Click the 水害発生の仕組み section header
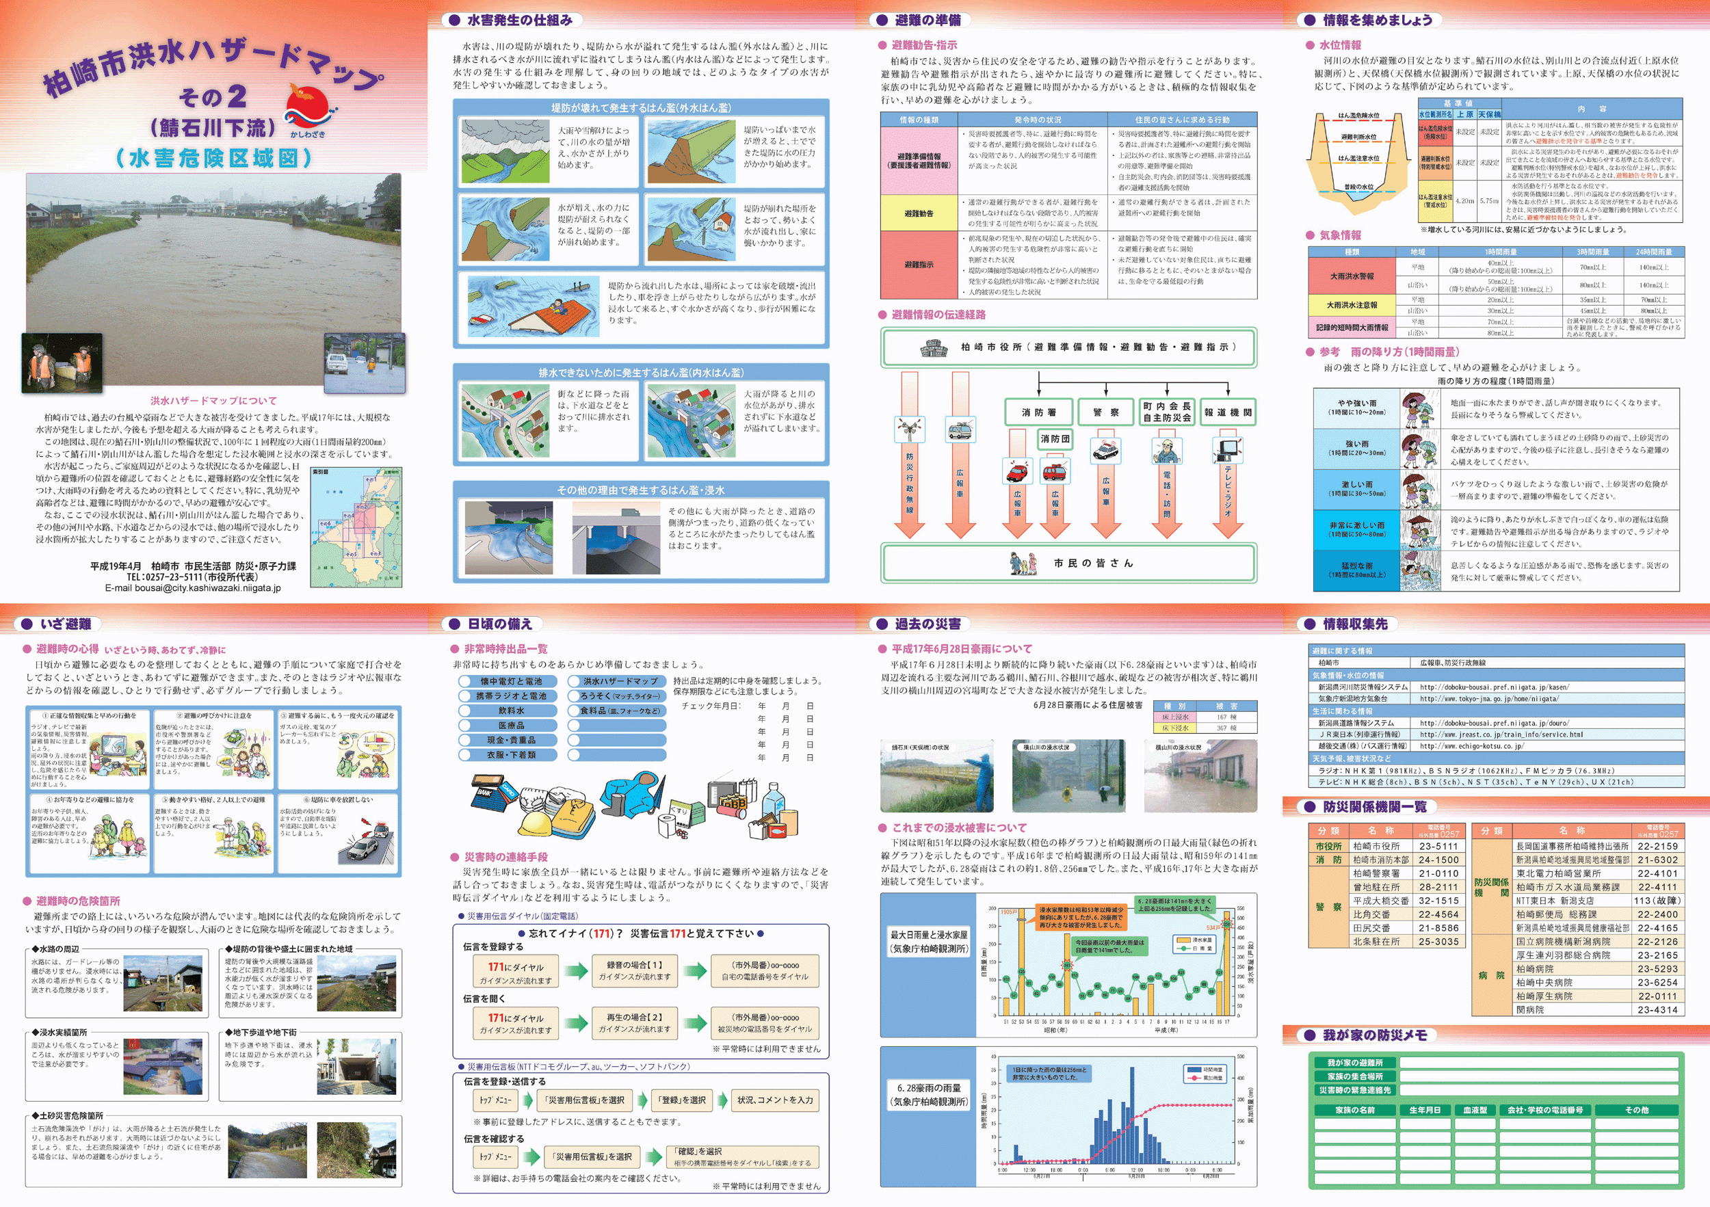This screenshot has height=1207, width=1710. coord(512,21)
